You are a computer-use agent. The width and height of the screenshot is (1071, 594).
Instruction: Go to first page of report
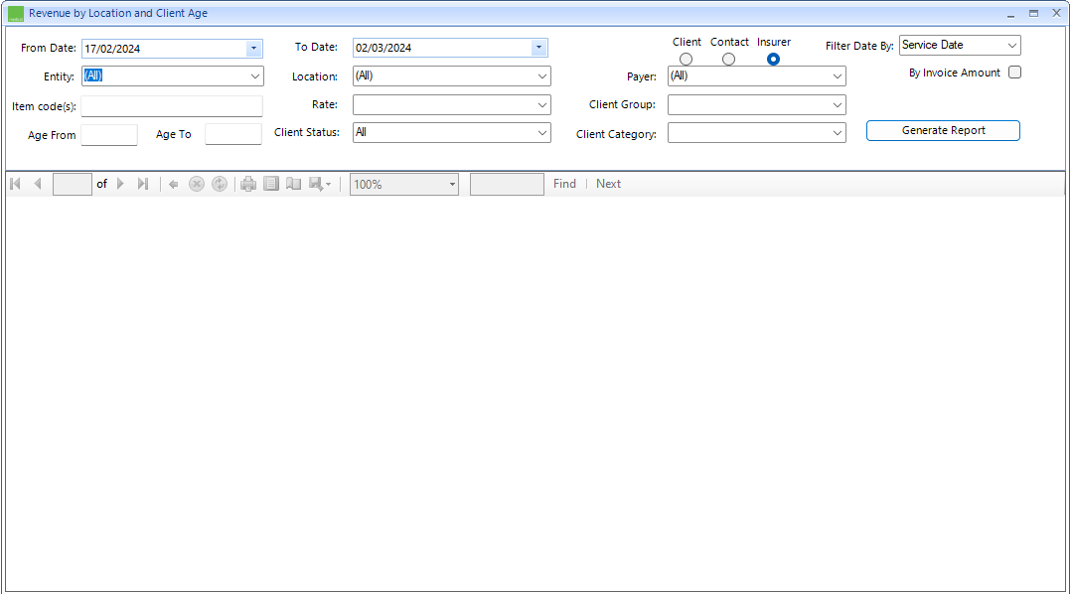point(16,184)
